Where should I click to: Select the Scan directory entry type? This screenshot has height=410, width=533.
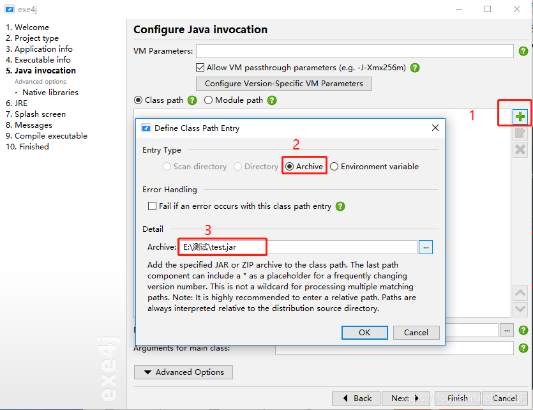tap(167, 167)
